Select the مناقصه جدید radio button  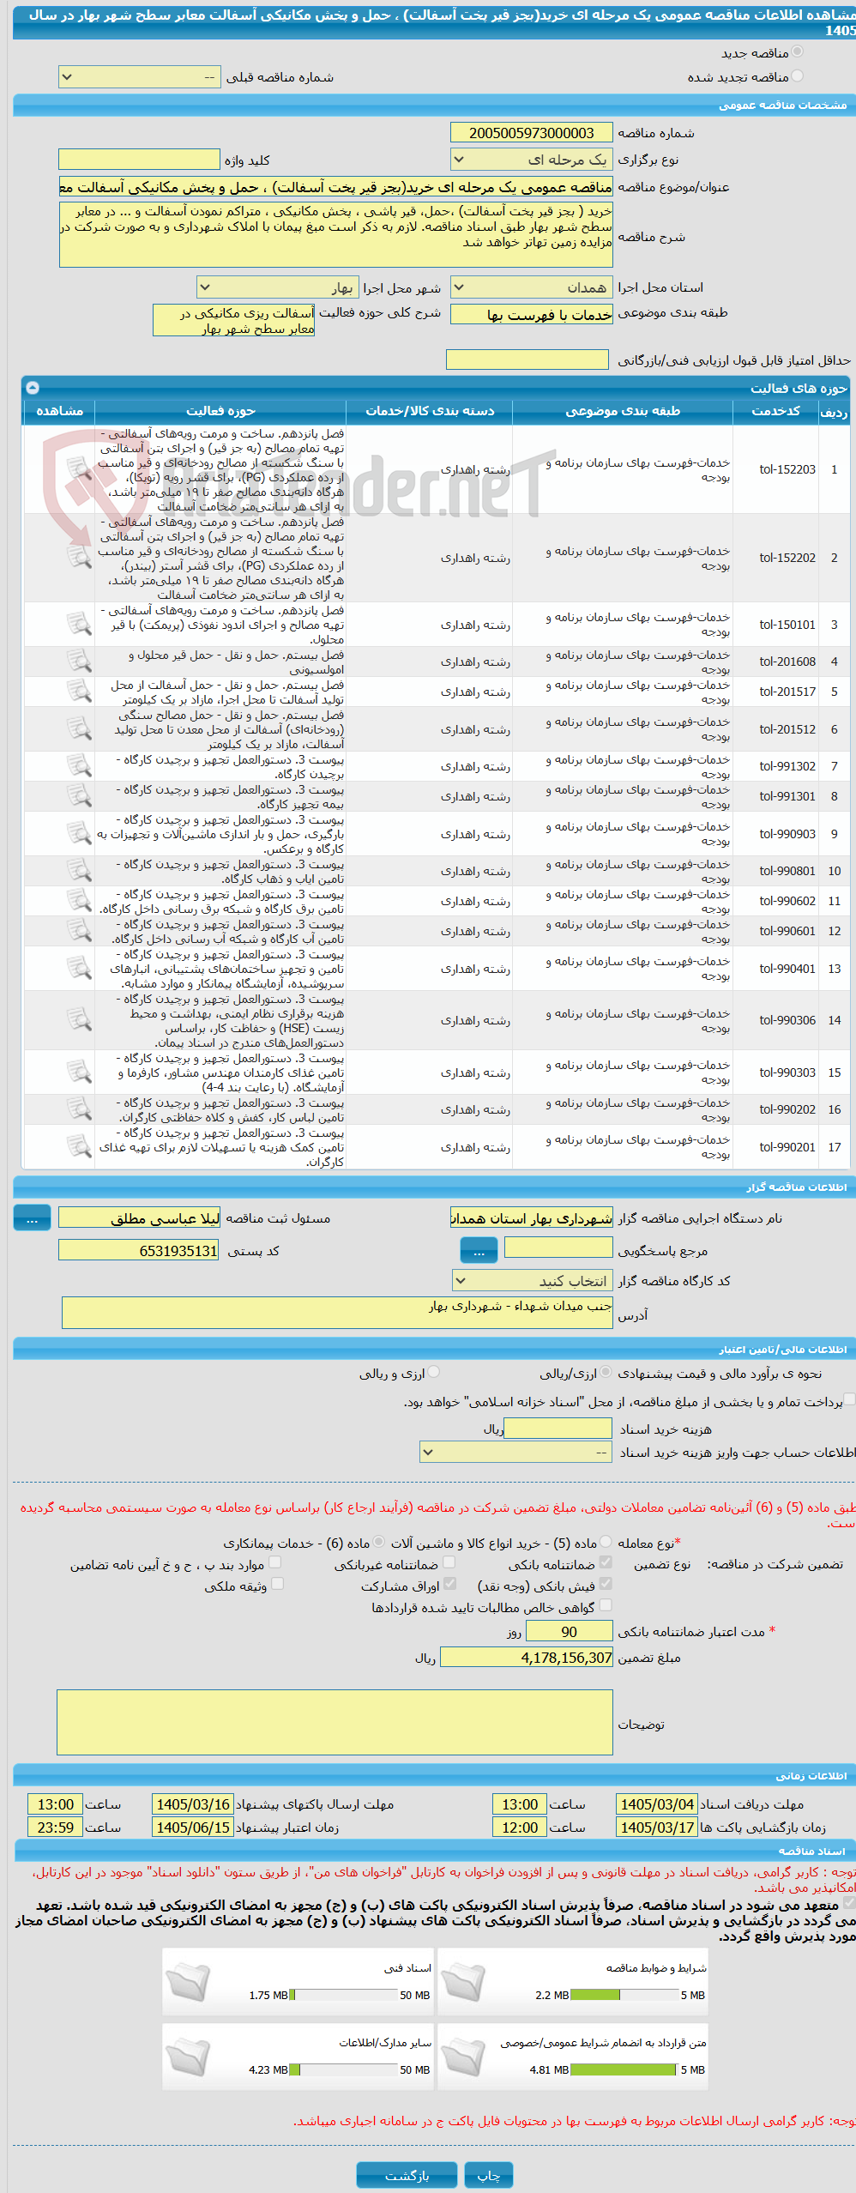798,52
